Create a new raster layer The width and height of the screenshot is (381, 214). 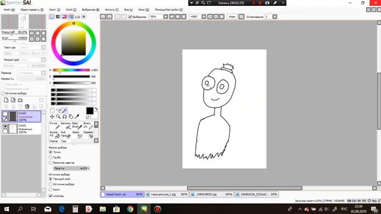pyautogui.click(x=6, y=100)
